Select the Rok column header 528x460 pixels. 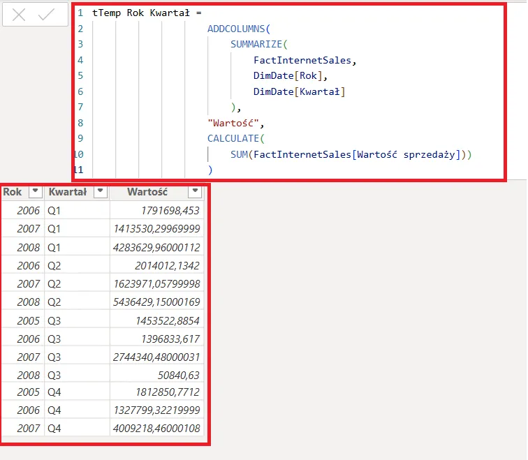13,192
